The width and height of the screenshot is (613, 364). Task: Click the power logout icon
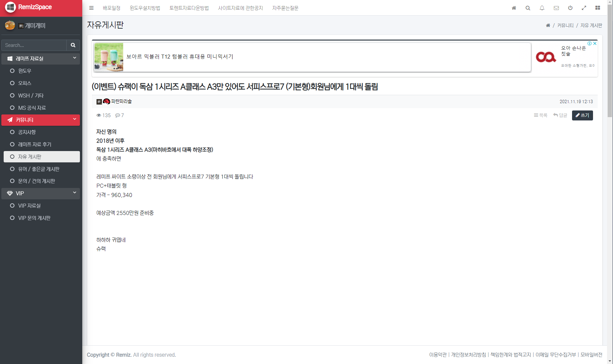(570, 8)
